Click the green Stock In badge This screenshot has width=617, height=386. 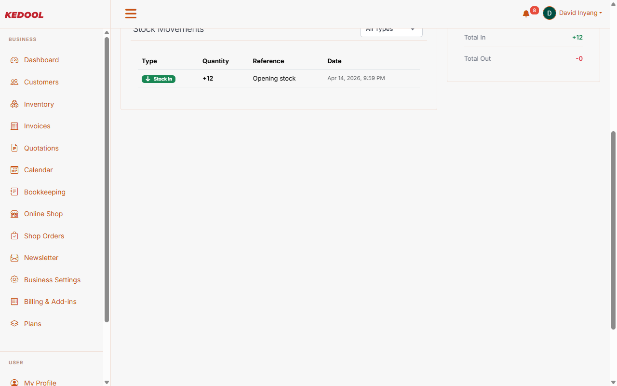(159, 79)
